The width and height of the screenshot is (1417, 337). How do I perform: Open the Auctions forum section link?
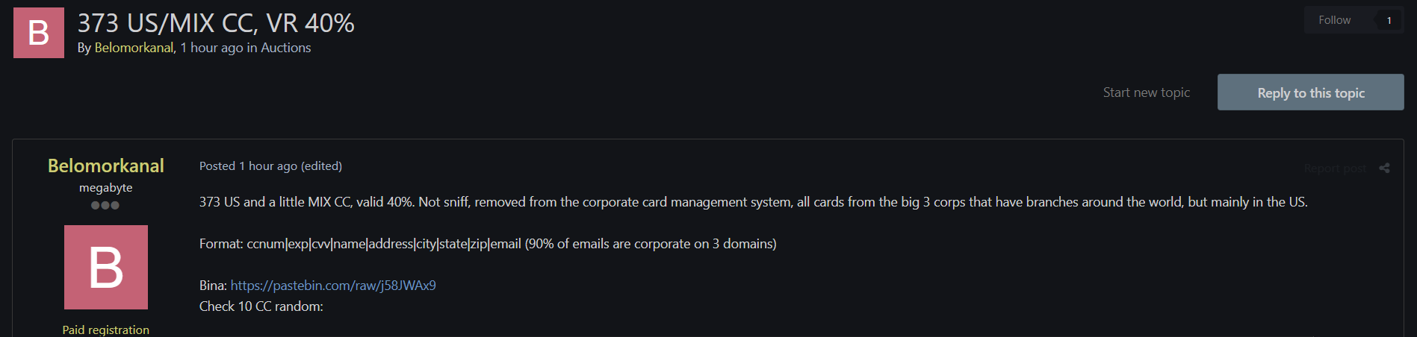pyautogui.click(x=285, y=48)
